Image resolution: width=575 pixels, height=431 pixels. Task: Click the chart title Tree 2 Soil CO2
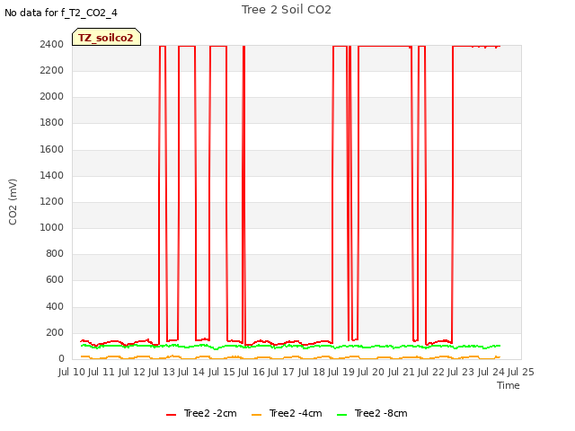pyautogui.click(x=287, y=10)
